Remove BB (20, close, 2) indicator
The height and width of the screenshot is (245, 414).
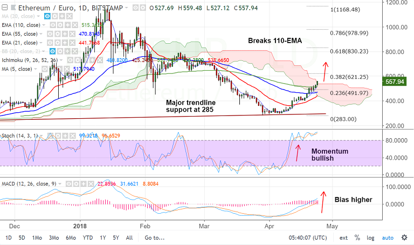tap(75, 51)
